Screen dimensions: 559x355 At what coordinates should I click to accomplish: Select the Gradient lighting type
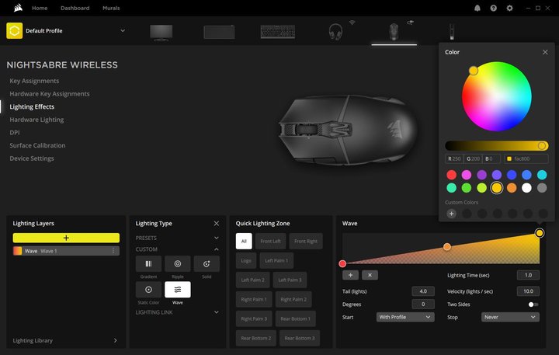[149, 265]
